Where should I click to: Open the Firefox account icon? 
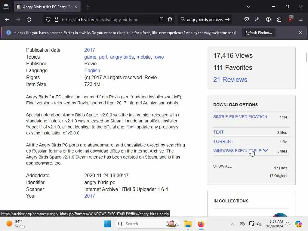(268, 20)
